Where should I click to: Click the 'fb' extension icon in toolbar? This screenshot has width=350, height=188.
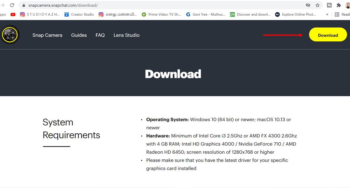(x=329, y=5)
